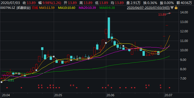Click the change value 9.98%(1.26)

click(x=52, y=3)
